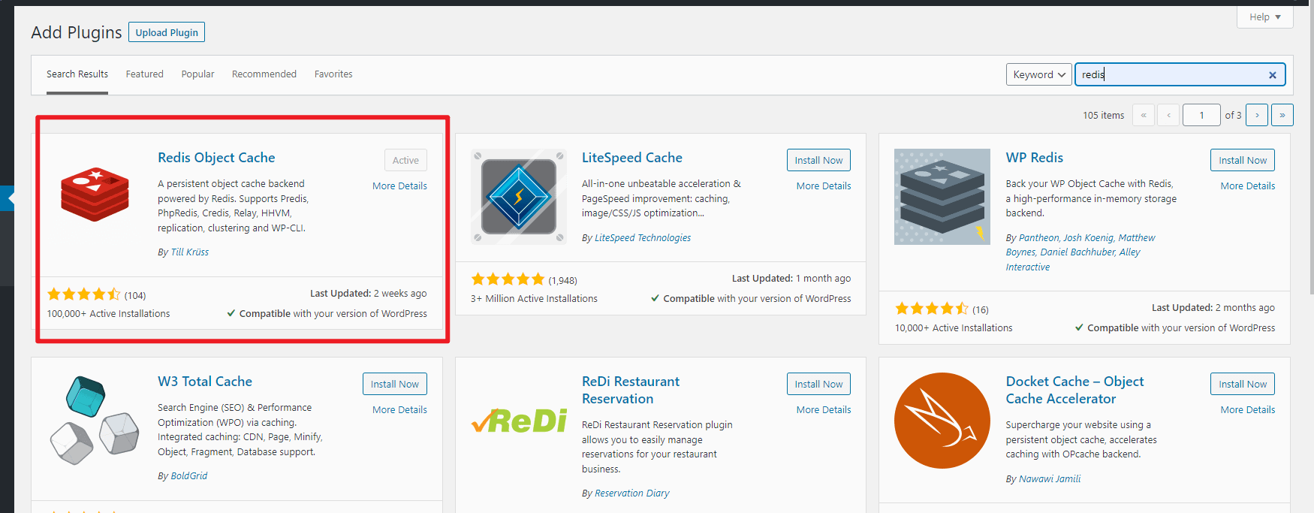Click the Docket Cache orange bird icon
1314x513 pixels.
tap(942, 421)
